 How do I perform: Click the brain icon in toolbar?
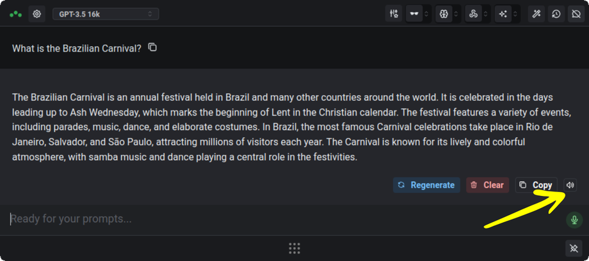click(x=444, y=13)
